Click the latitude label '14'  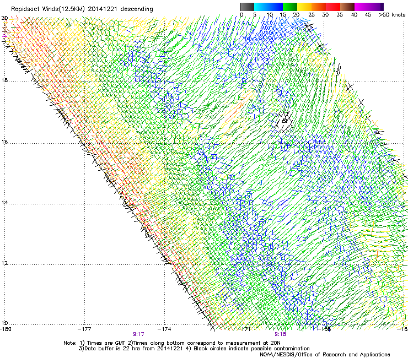4,203
